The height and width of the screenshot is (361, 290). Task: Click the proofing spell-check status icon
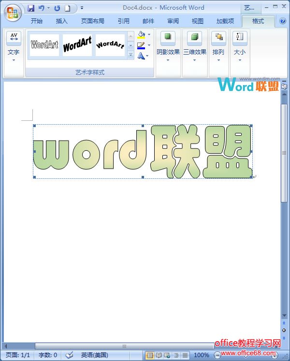click(x=69, y=355)
